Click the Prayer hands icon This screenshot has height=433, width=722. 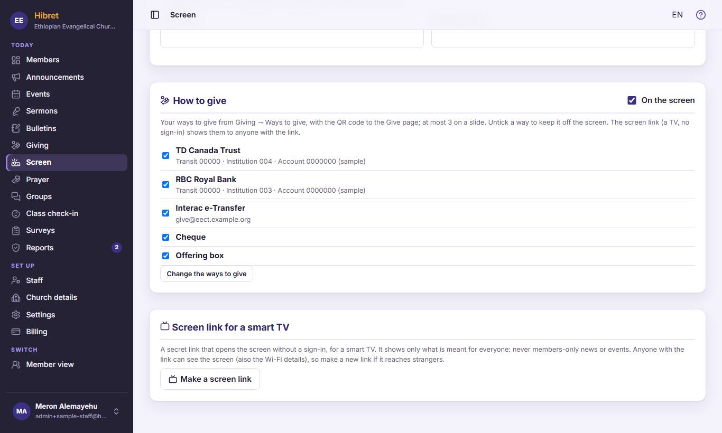[x=16, y=180]
